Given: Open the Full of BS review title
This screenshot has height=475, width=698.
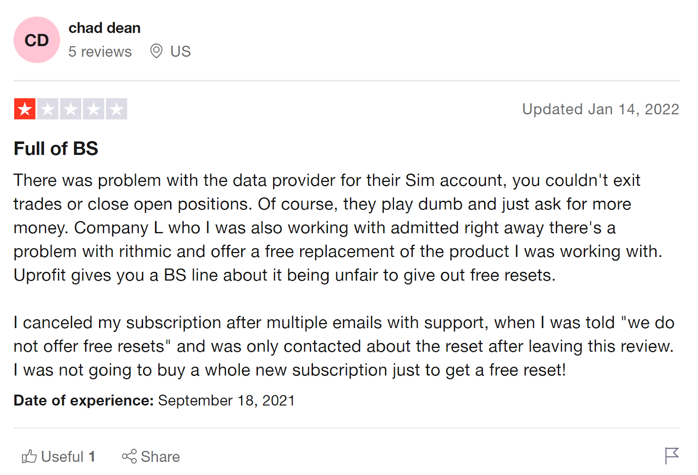Looking at the screenshot, I should [x=56, y=148].
